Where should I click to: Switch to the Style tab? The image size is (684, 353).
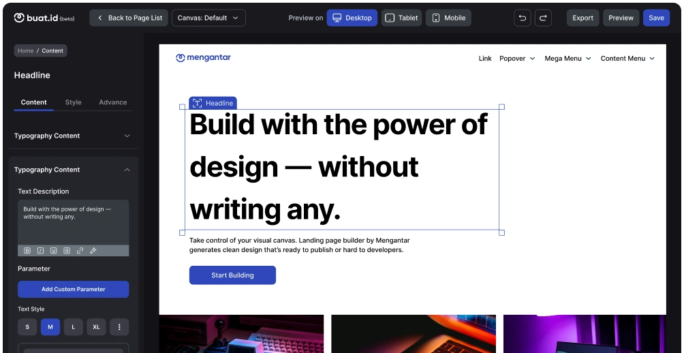74,102
